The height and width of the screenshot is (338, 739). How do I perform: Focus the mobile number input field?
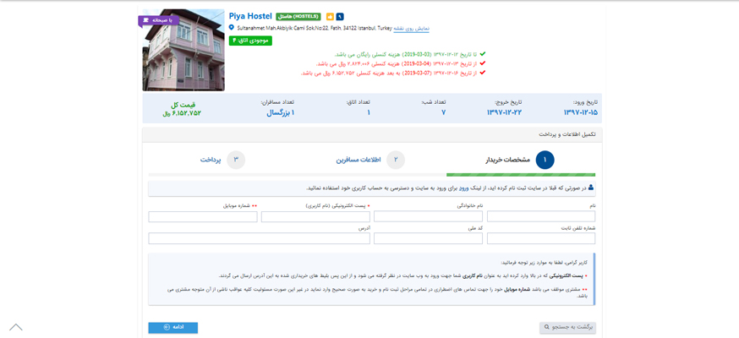(203, 217)
